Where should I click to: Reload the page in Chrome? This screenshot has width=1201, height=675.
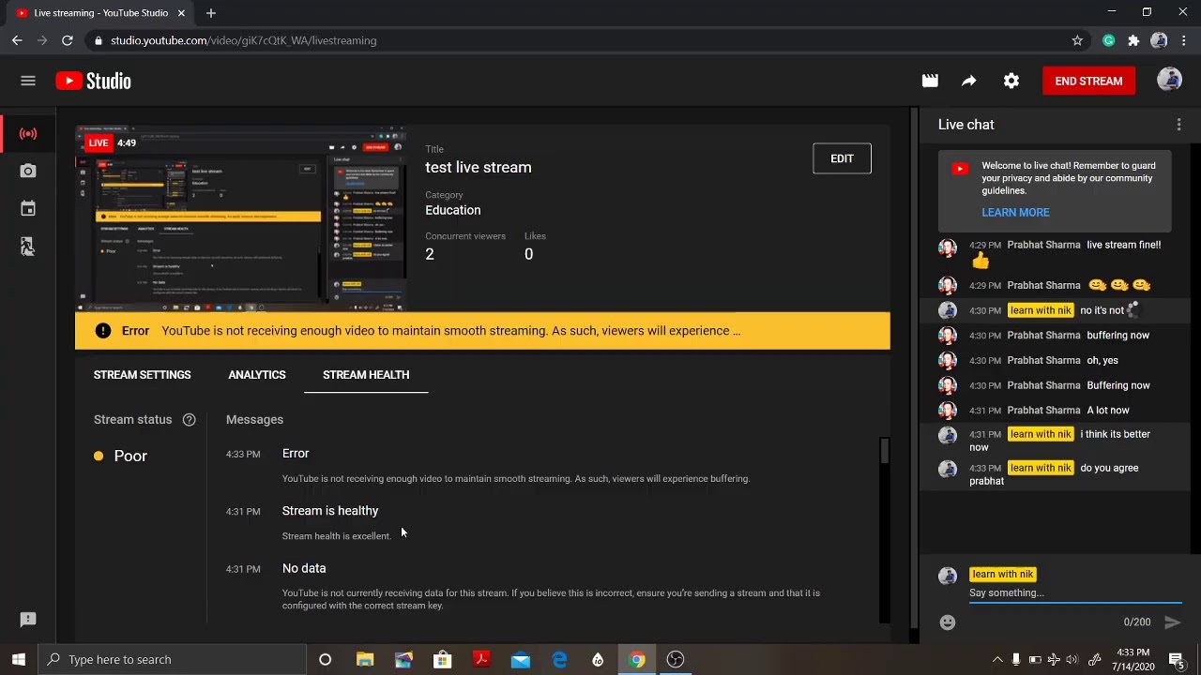(x=68, y=40)
